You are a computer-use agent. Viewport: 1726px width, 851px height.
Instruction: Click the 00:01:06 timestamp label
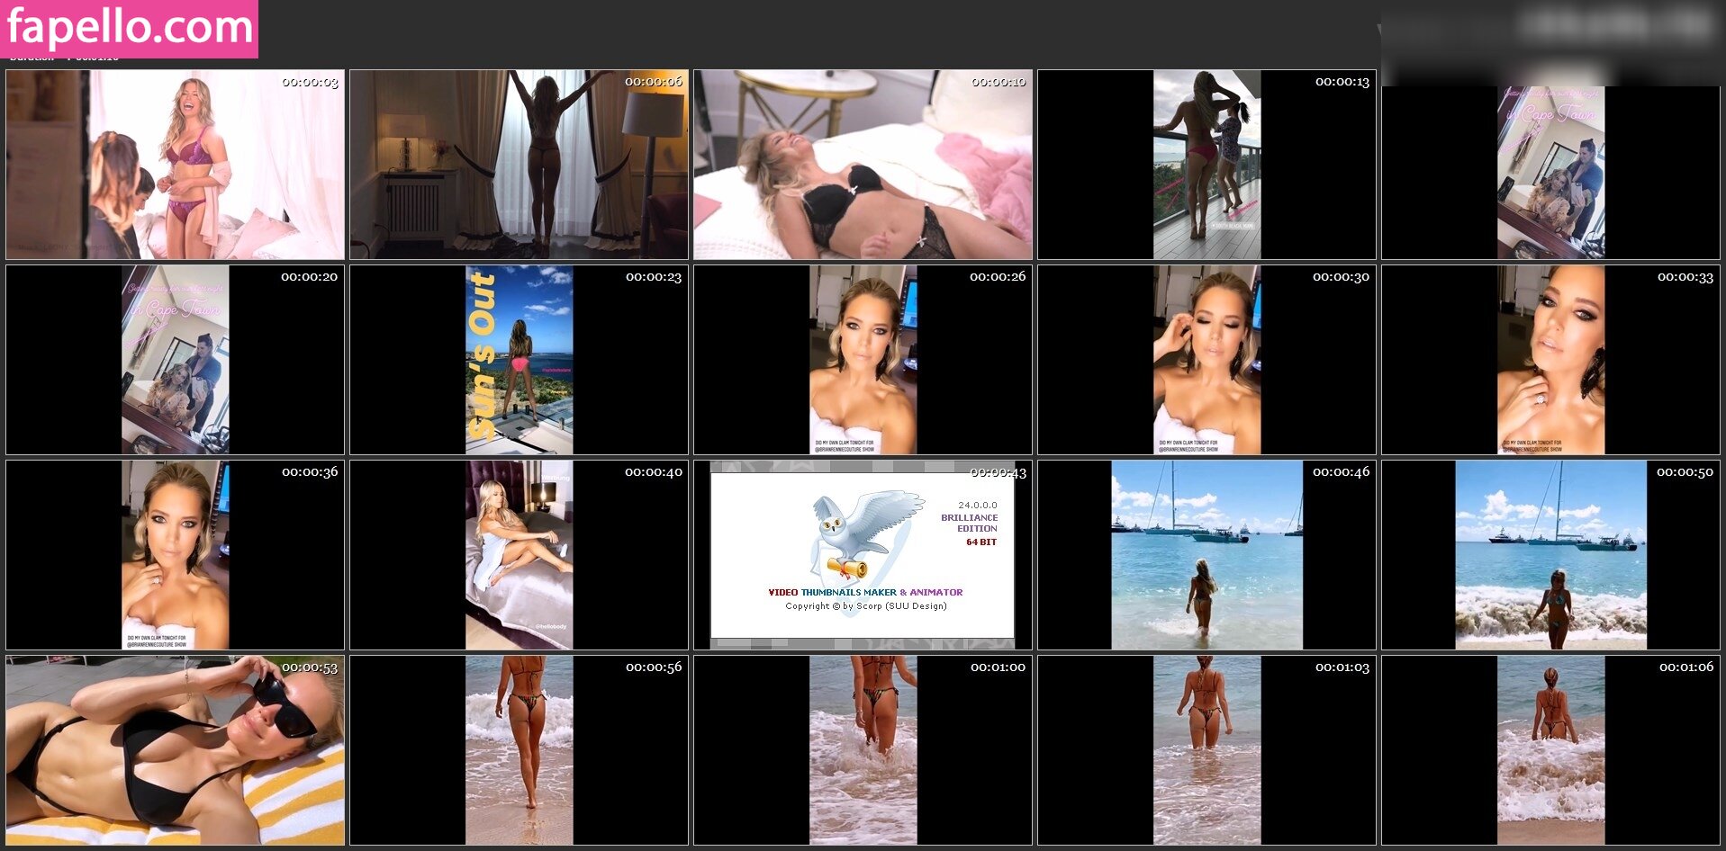1685,667
